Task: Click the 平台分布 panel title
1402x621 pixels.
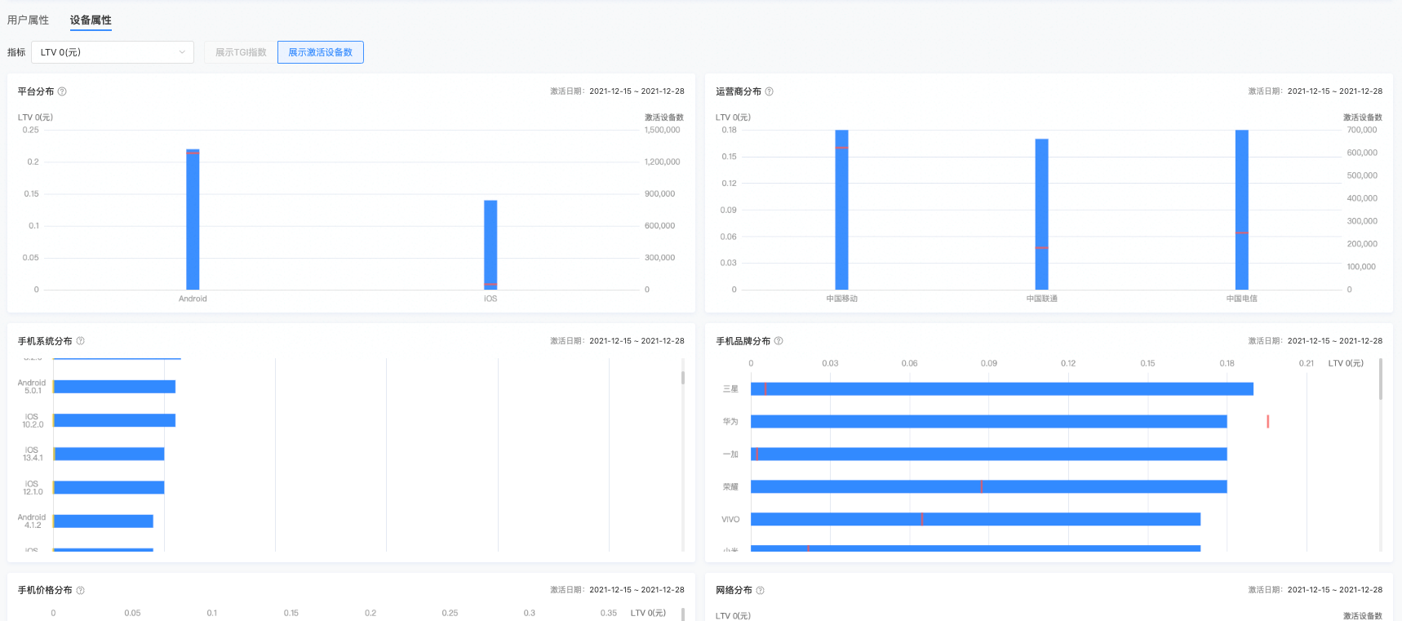Action: click(x=36, y=91)
